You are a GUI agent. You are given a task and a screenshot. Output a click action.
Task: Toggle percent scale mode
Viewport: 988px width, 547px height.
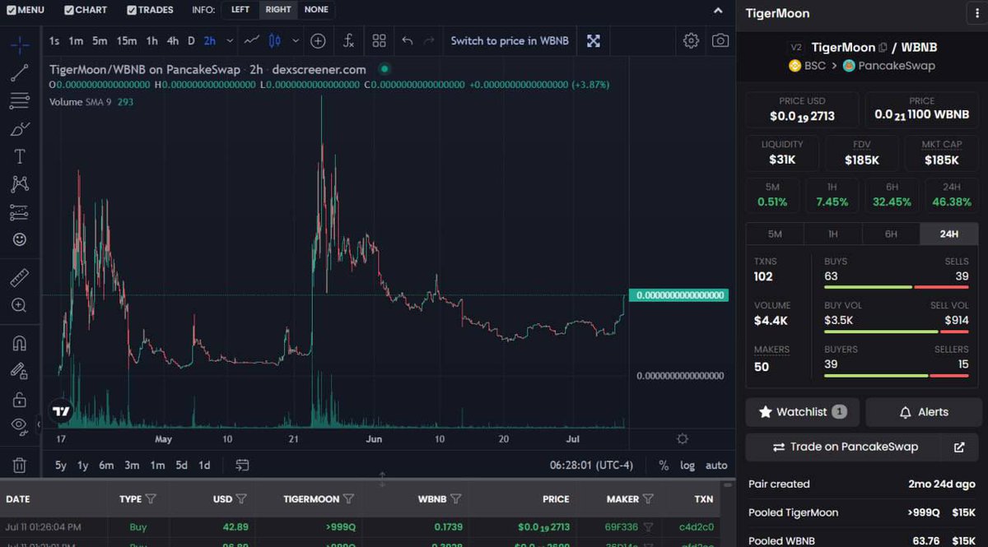tap(664, 465)
